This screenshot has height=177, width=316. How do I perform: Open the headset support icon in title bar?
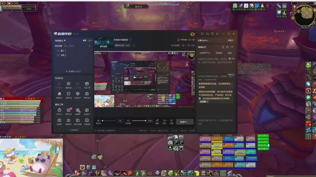pyautogui.click(x=207, y=34)
